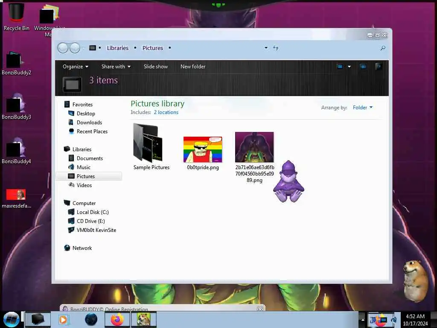The width and height of the screenshot is (437, 328).
Task: Click the BonziBuddy3 desktop icon
Action: tap(16, 106)
